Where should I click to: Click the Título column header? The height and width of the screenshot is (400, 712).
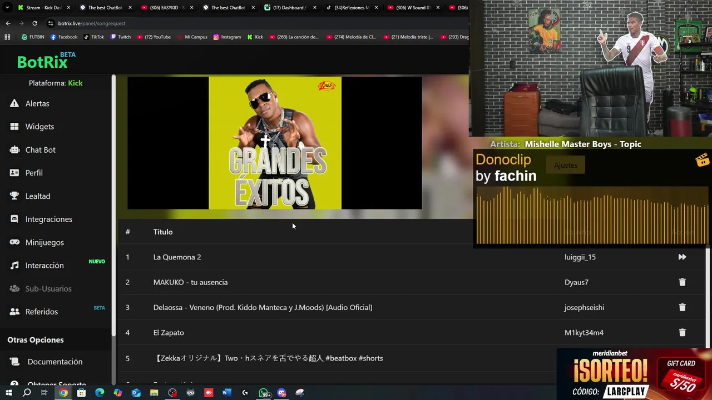pyautogui.click(x=163, y=232)
